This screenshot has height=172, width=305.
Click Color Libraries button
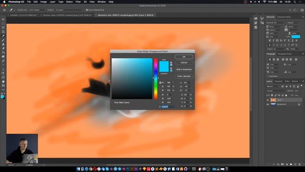point(184,76)
